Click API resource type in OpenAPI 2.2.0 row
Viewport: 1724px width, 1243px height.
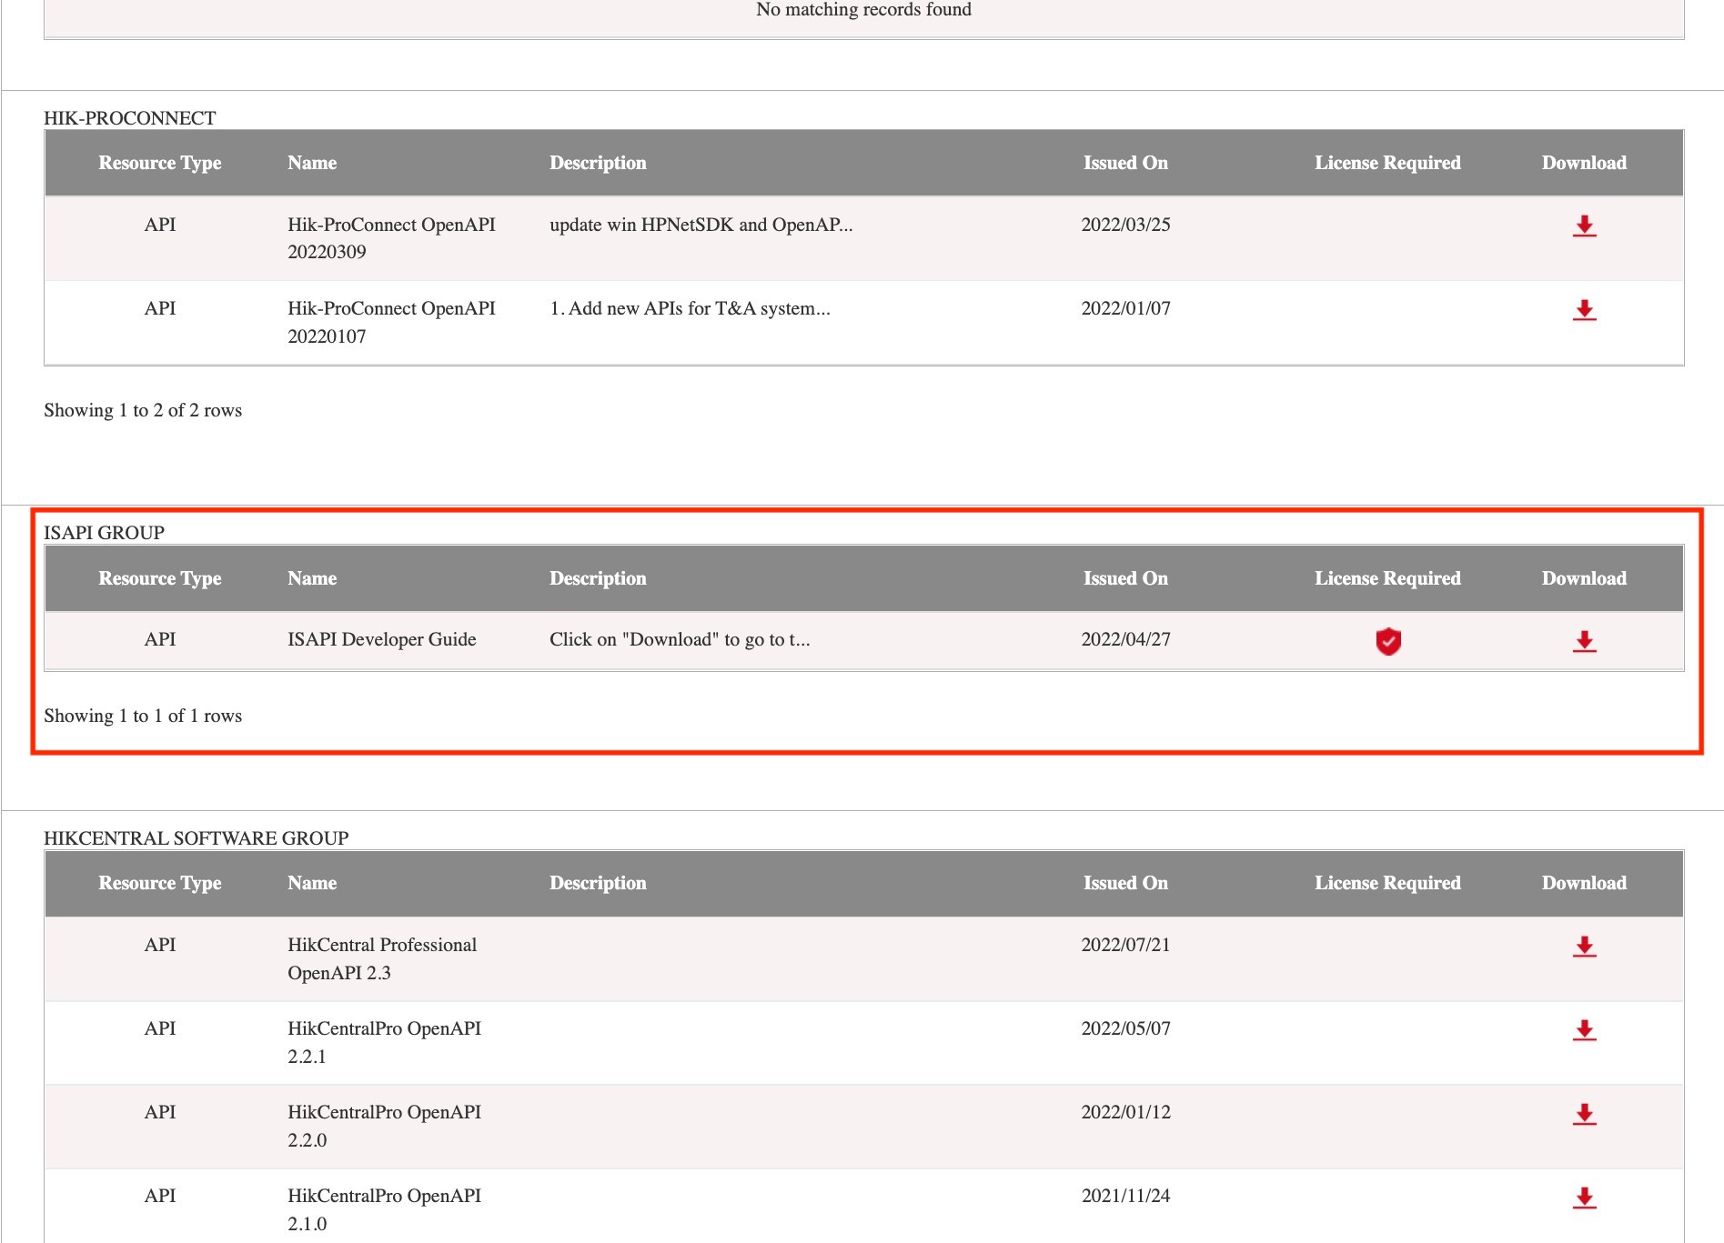[x=160, y=1112]
